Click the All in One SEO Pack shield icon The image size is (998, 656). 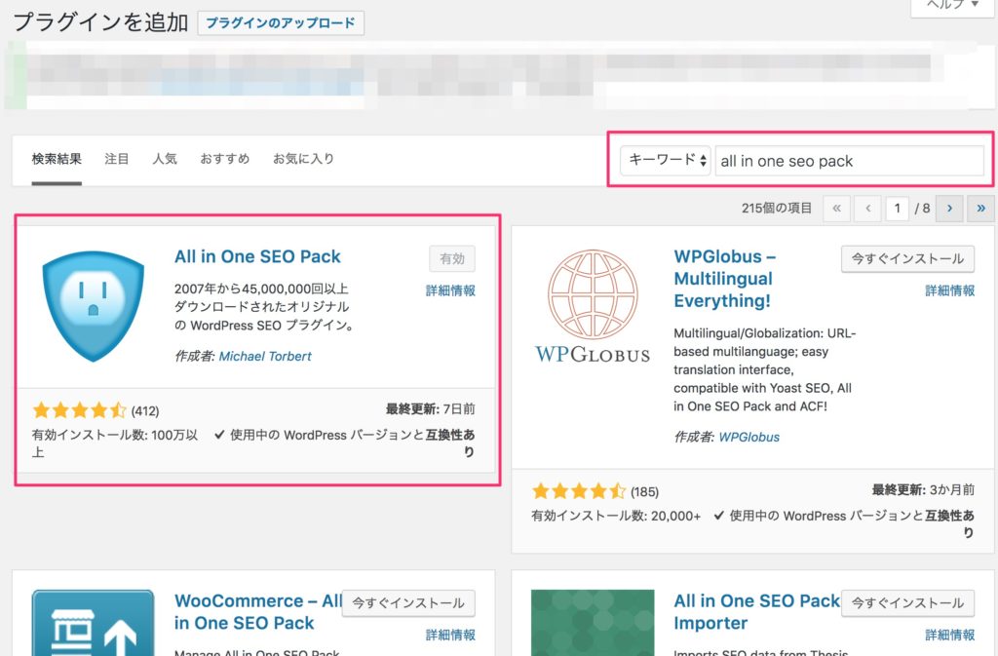[x=92, y=303]
